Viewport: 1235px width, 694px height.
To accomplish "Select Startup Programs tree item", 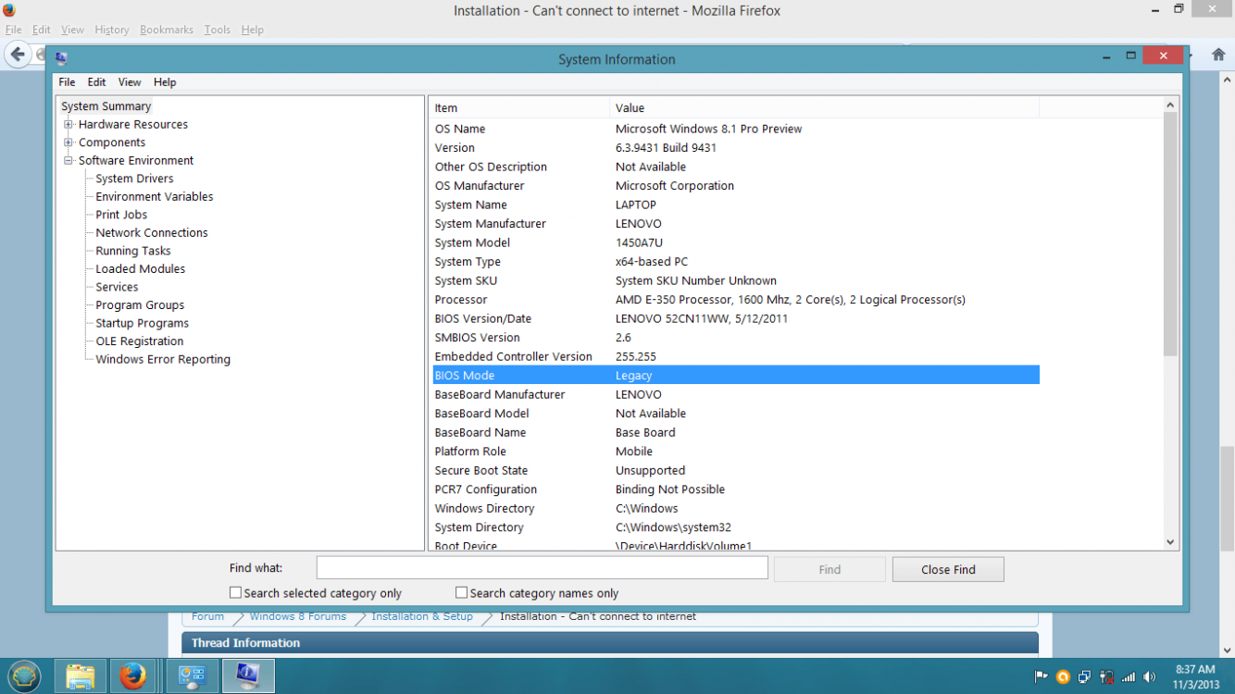I will coord(142,323).
